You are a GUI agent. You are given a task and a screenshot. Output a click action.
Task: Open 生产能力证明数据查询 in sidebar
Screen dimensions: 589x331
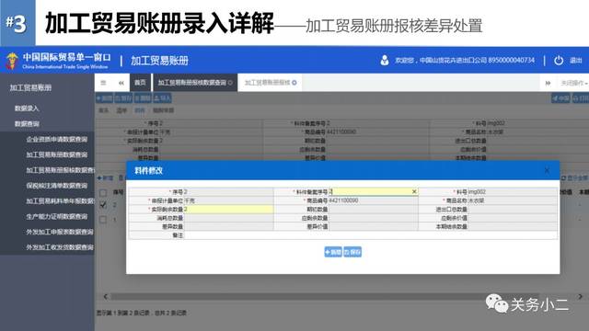tap(57, 216)
